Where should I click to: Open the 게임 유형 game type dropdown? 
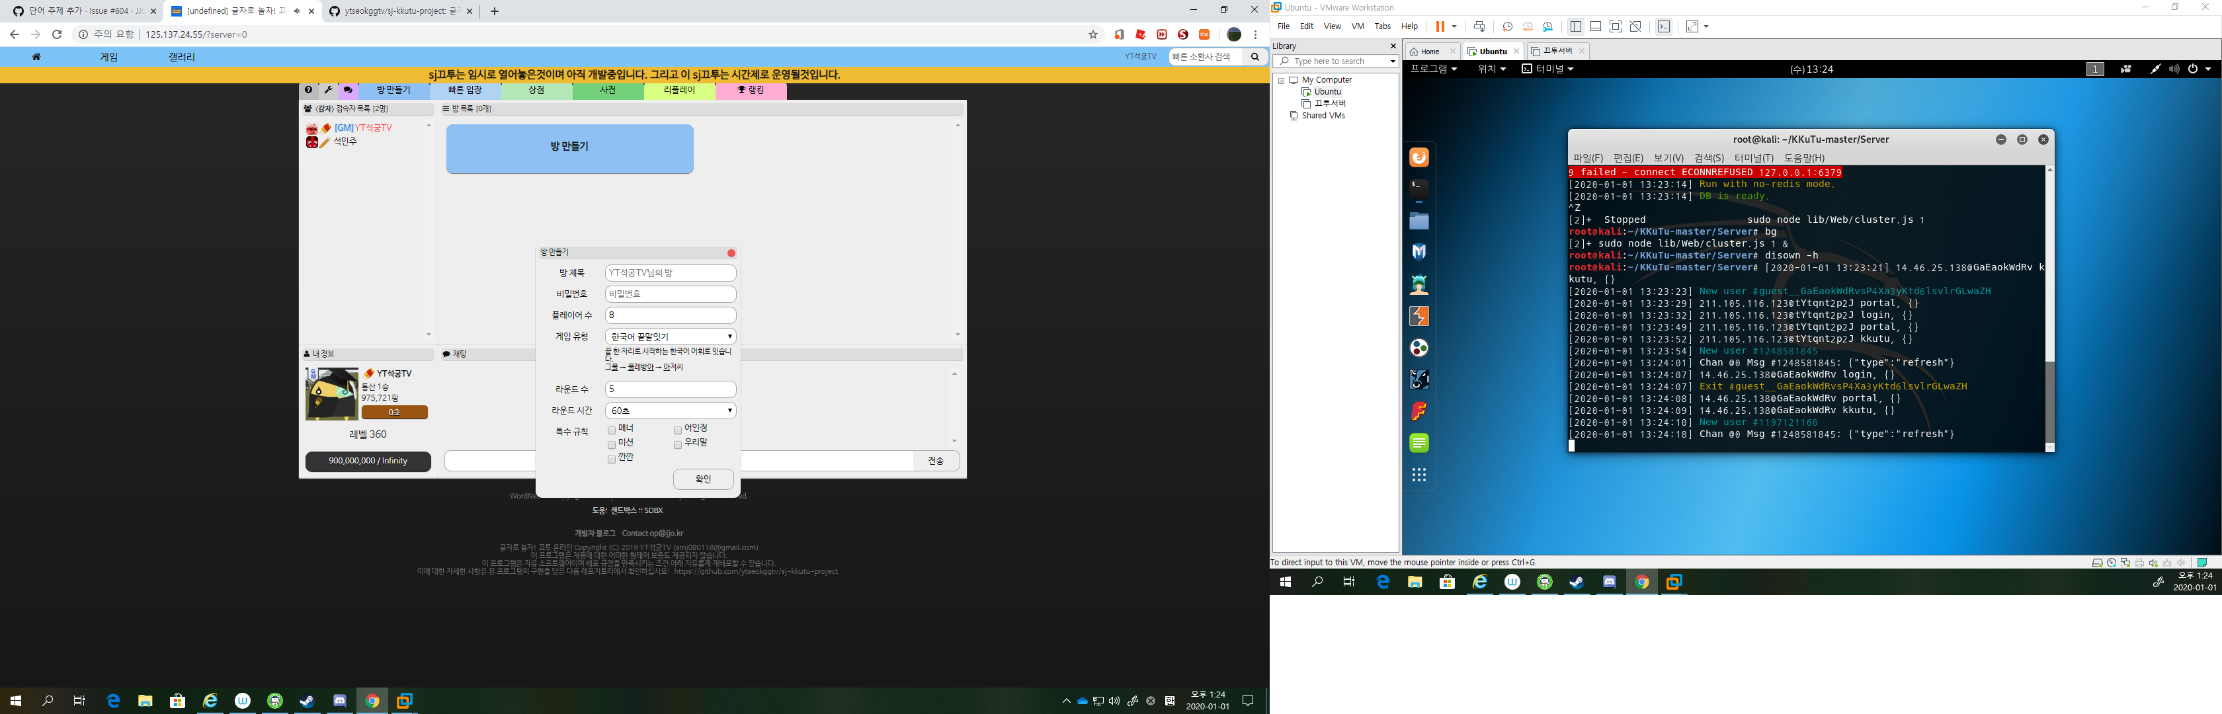pyautogui.click(x=670, y=337)
